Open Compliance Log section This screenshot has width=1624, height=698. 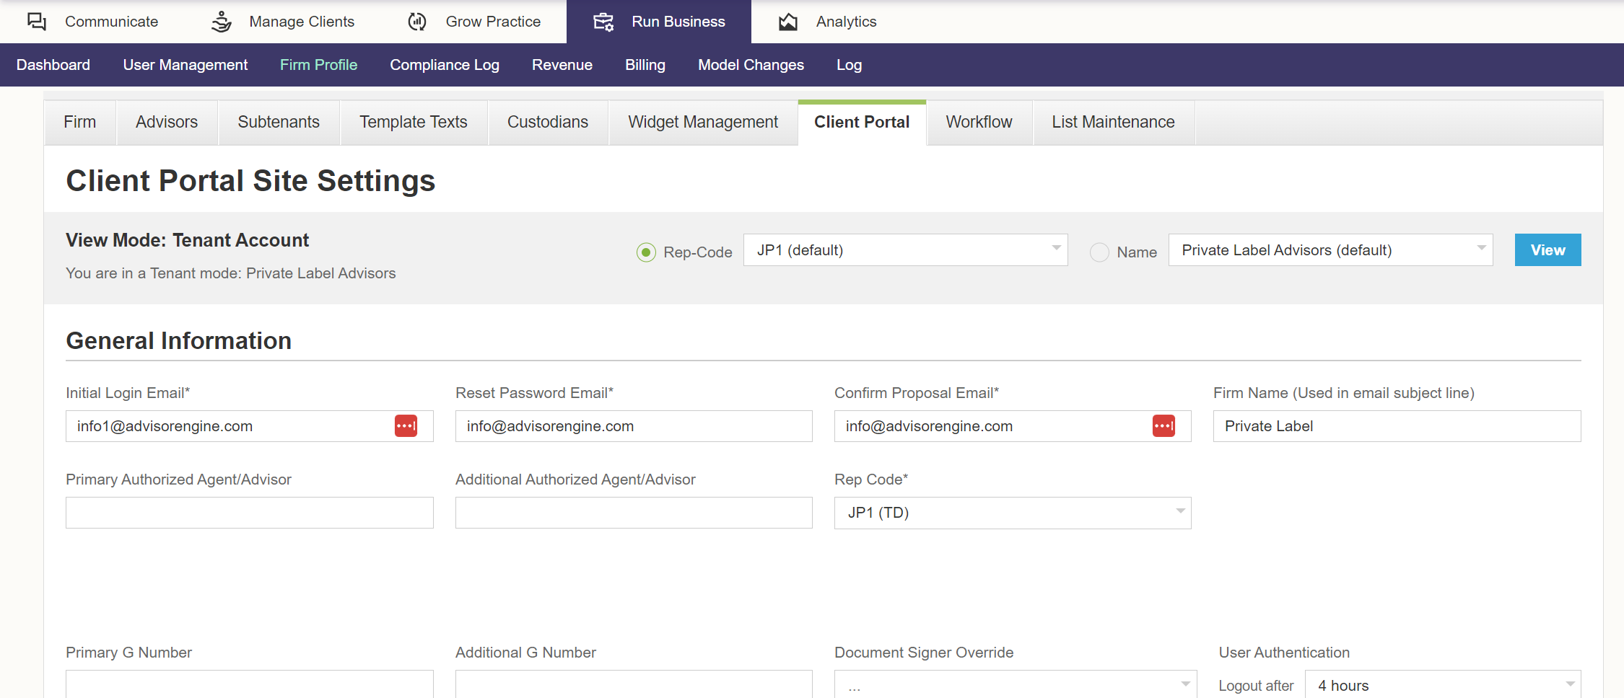click(x=445, y=65)
